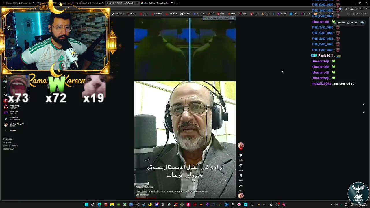
Task: Expand the Program footer section
Action: pos(7,142)
